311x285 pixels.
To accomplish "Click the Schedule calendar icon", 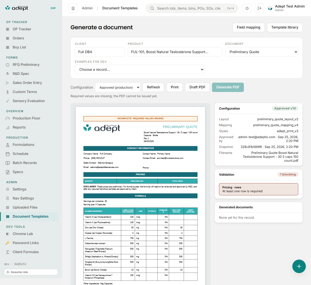I will pos(8,154).
